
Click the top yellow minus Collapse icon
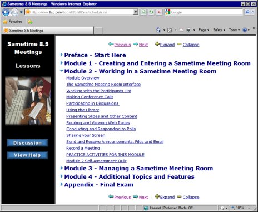tap(179, 44)
